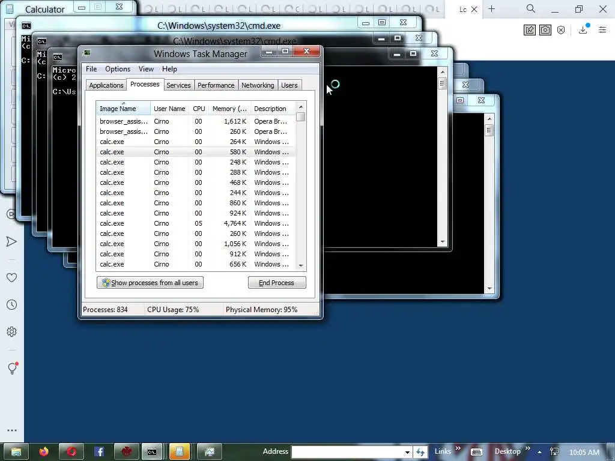Click the Calculator window title icon

pos(10,8)
